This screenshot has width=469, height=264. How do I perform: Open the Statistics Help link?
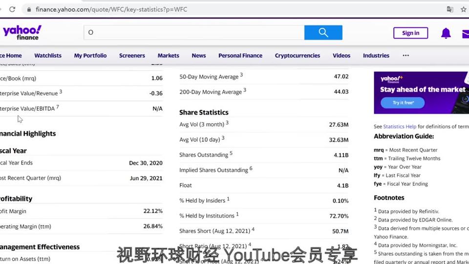[400, 126]
